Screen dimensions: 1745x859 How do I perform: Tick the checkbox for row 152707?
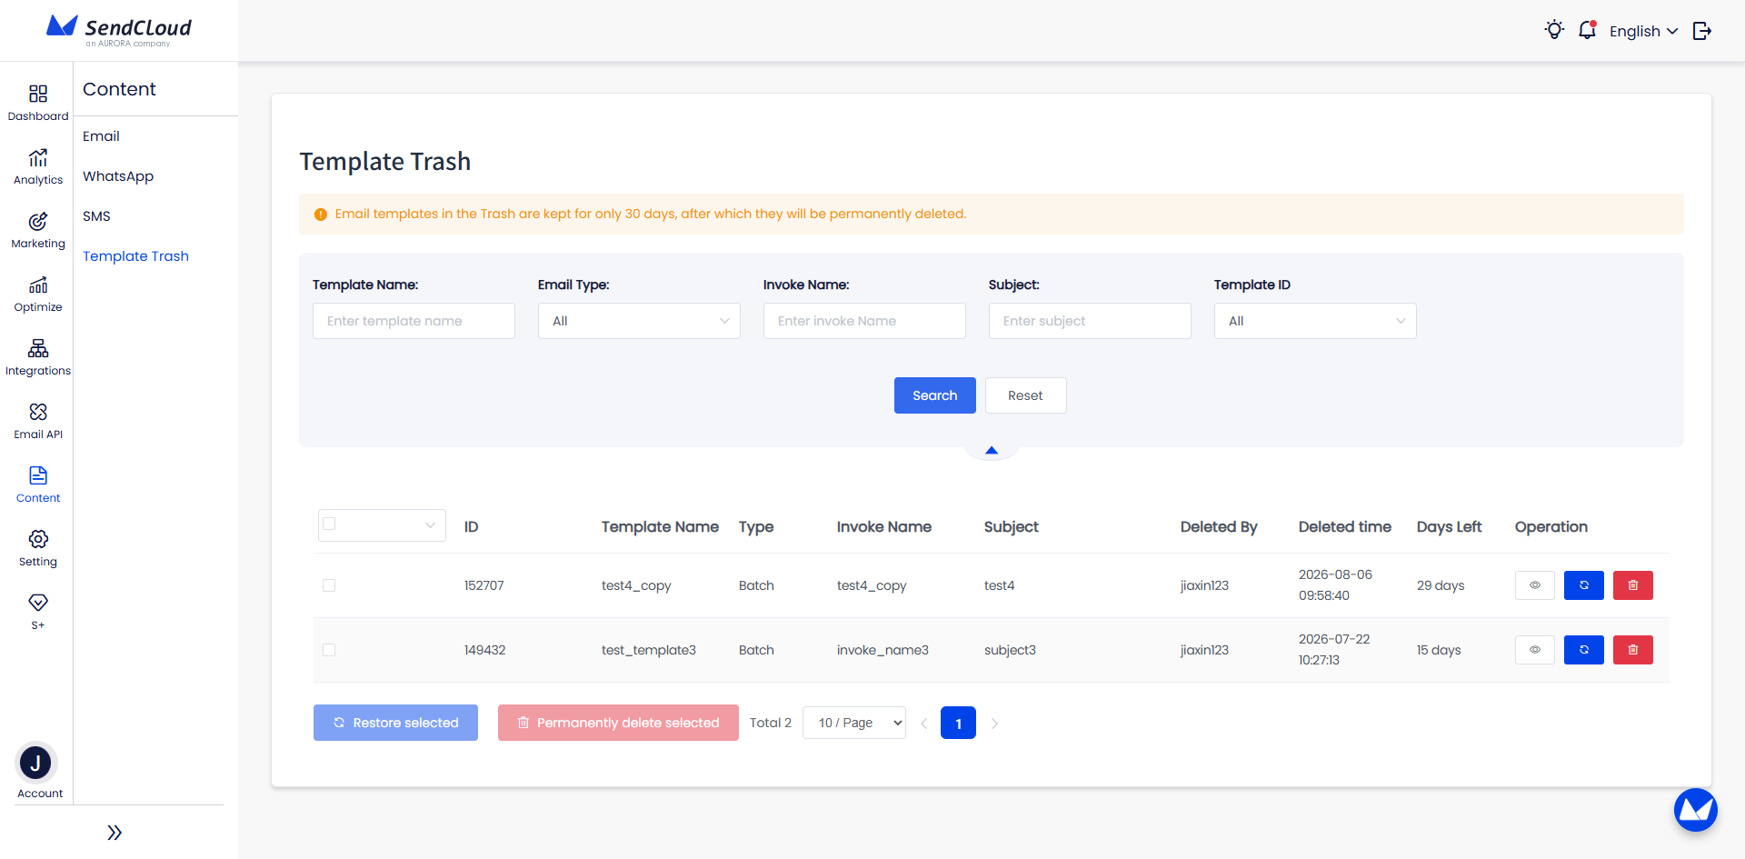(329, 585)
